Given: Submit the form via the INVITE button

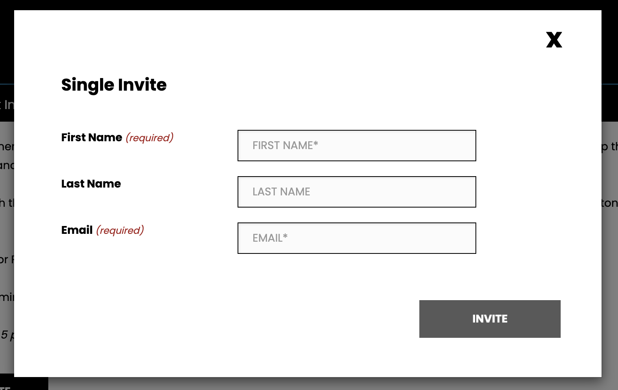Looking at the screenshot, I should [x=490, y=319].
